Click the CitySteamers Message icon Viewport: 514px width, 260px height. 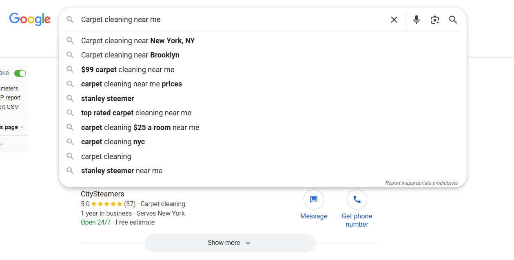314,200
